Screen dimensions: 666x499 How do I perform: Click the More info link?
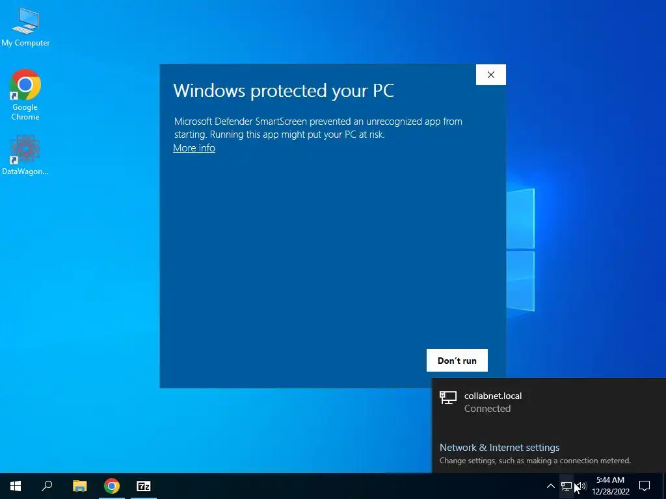194,147
